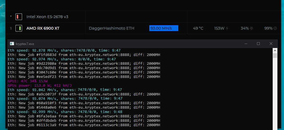Click the 153W power value

[x=219, y=28]
